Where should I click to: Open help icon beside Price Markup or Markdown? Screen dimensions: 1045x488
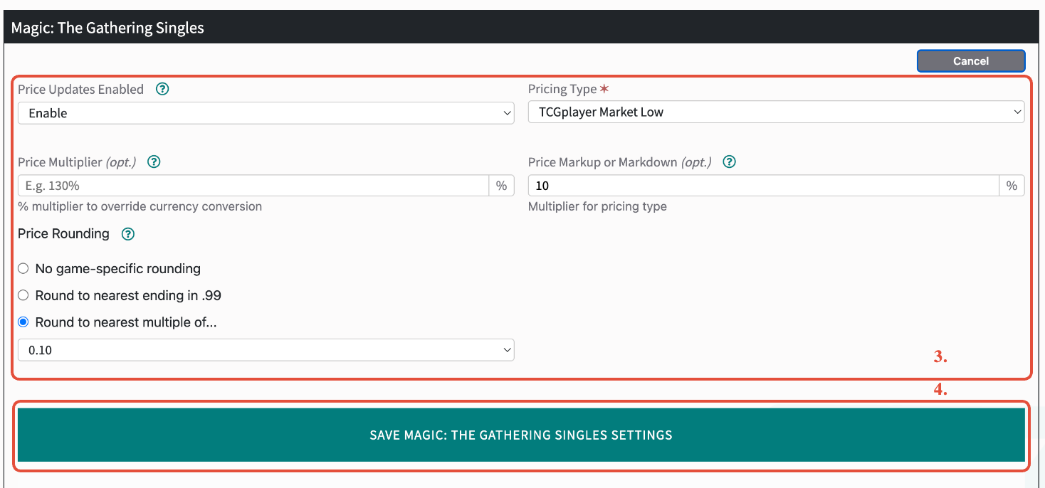pyautogui.click(x=729, y=161)
